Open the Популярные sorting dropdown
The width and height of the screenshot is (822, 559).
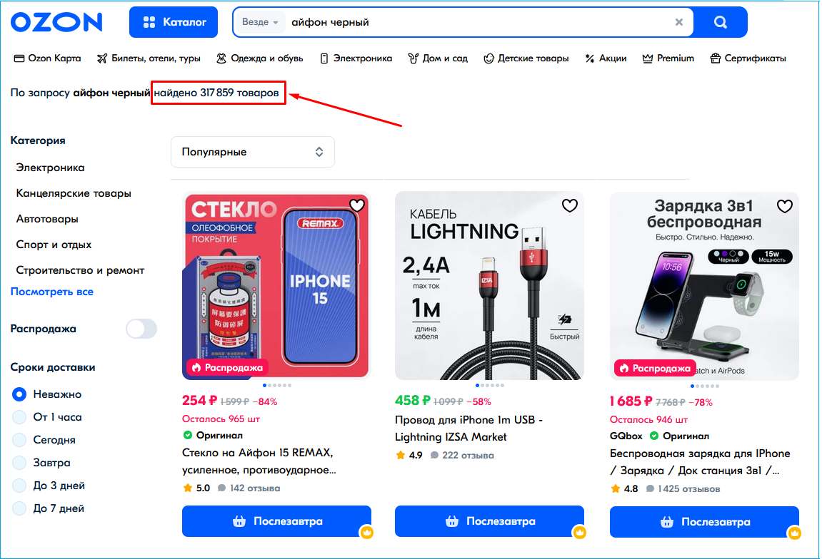pos(252,152)
